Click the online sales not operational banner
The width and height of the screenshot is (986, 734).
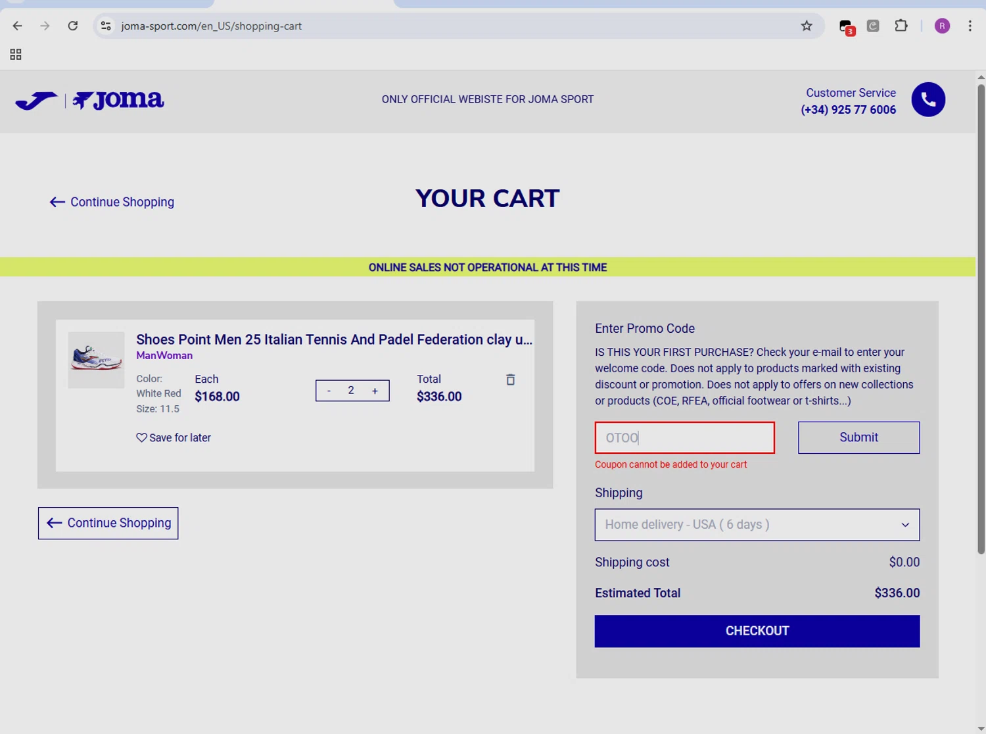[x=487, y=267]
